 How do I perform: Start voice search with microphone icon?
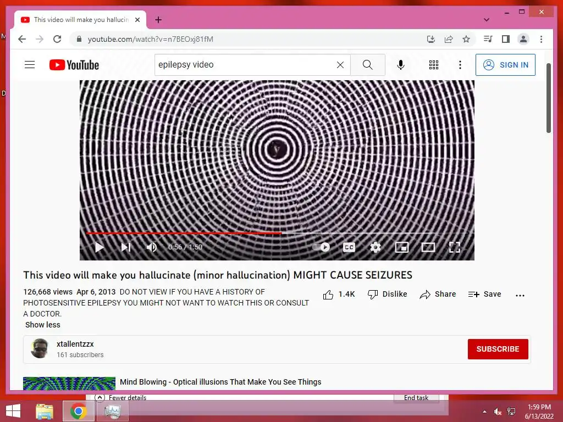[401, 65]
